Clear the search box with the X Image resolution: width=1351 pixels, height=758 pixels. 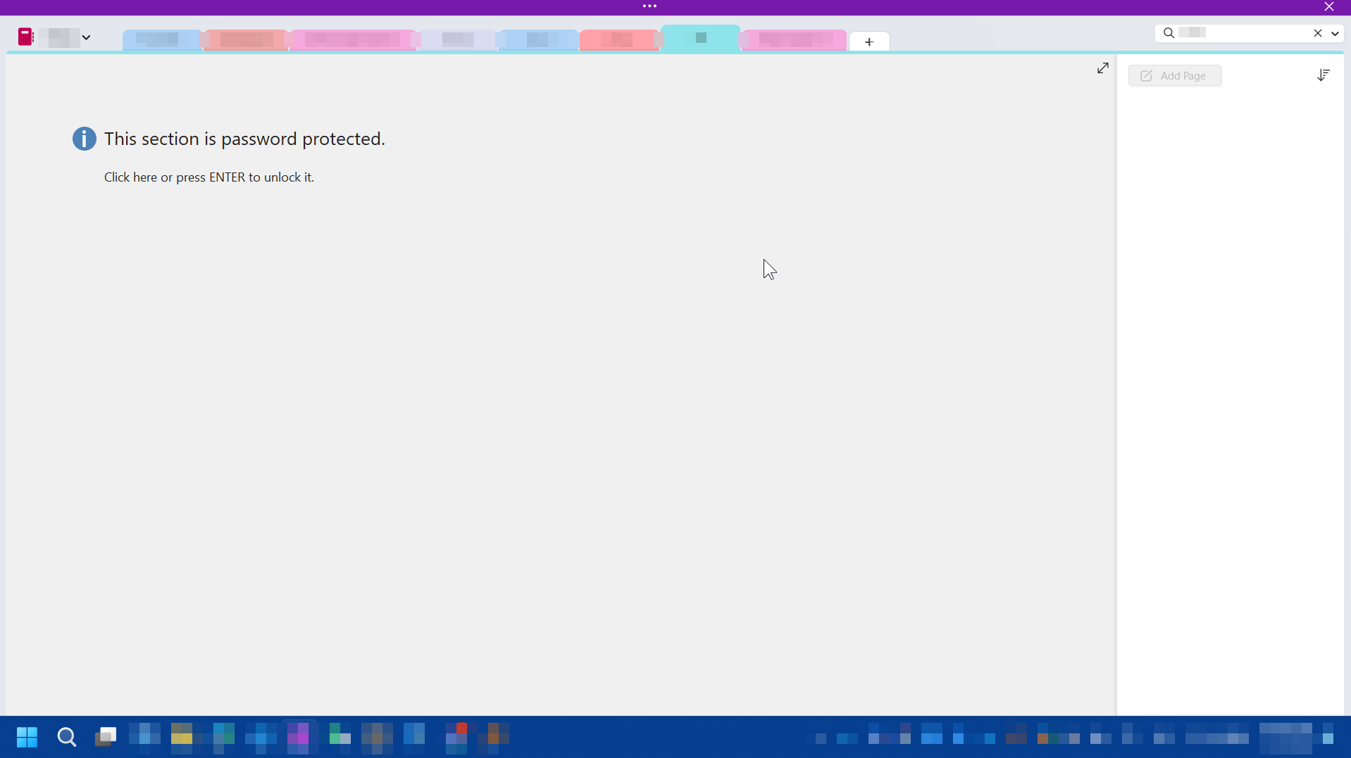pos(1317,33)
